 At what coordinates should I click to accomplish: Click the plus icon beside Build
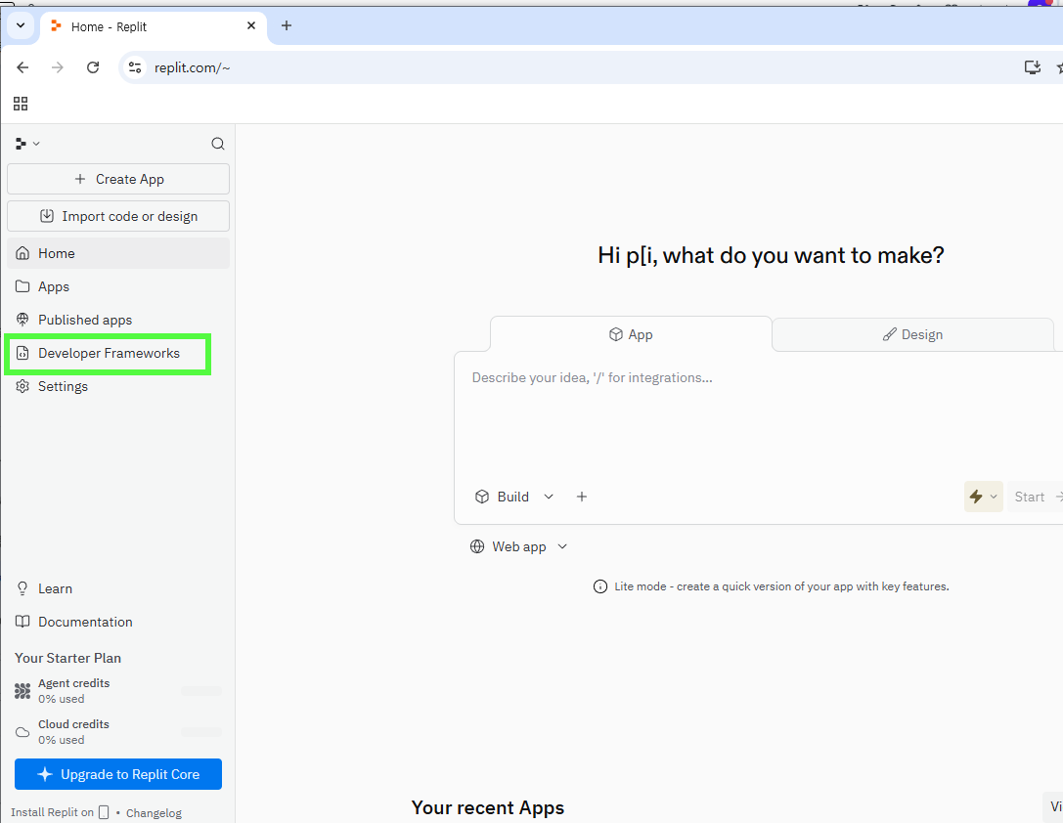click(582, 497)
